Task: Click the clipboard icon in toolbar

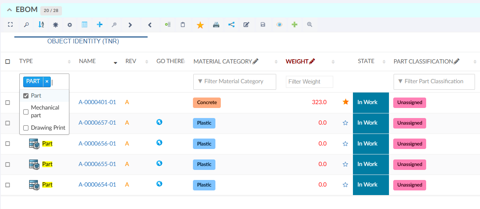Action: point(183,25)
